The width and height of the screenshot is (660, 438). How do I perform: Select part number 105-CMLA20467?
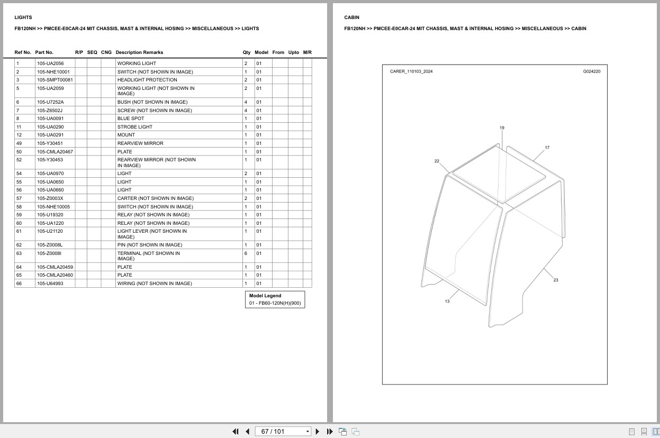(55, 152)
